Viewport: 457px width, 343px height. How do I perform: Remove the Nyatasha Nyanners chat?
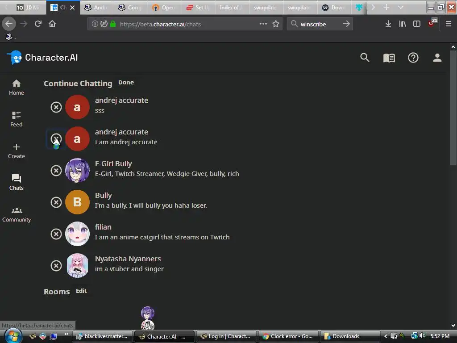56,266
